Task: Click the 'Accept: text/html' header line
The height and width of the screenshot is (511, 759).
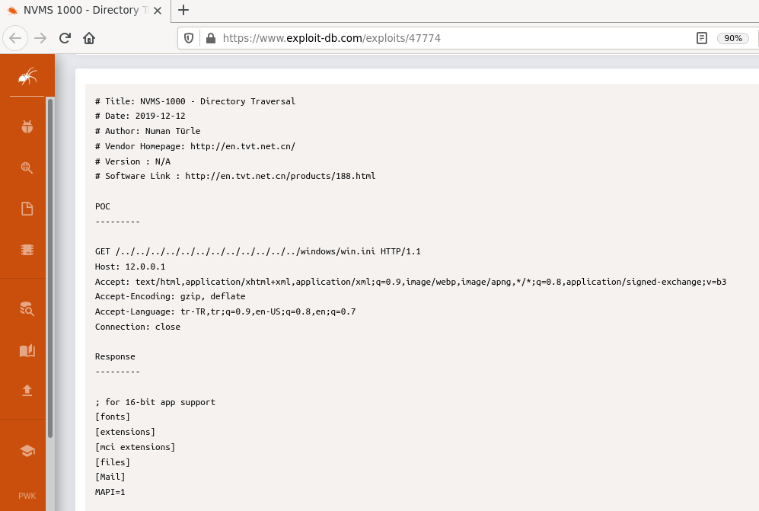Action: click(410, 282)
